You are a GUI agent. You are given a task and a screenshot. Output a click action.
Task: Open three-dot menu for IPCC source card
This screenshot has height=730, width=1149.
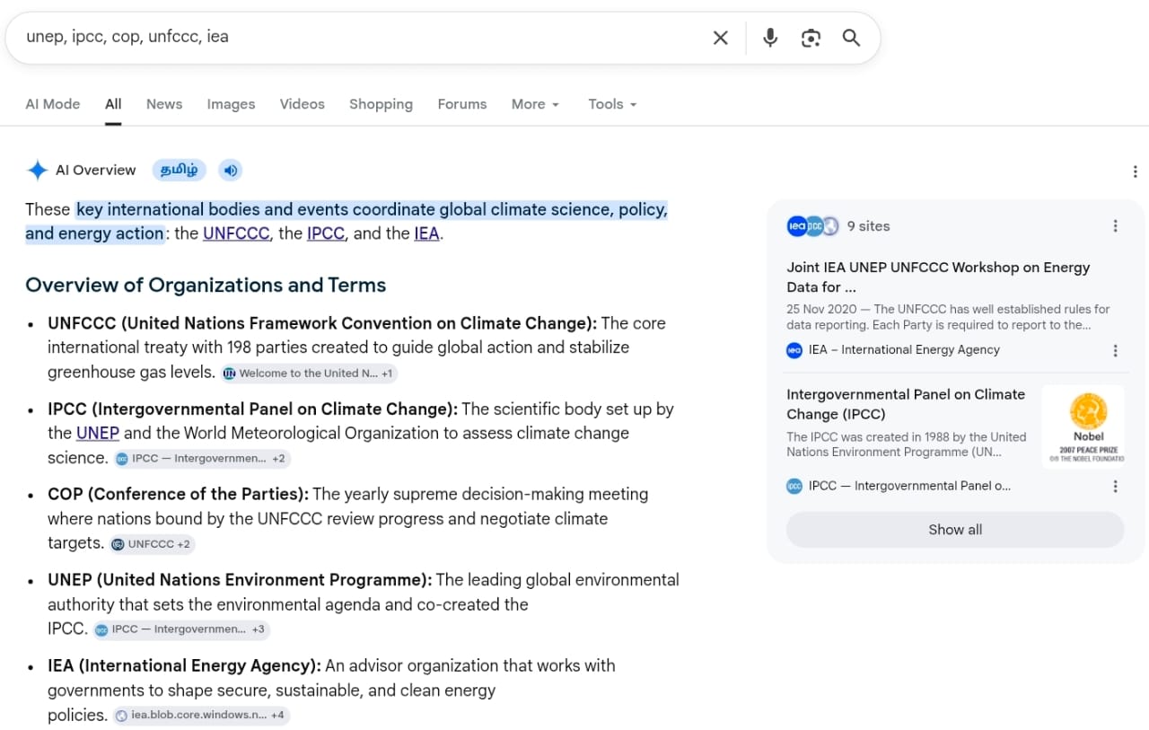(x=1115, y=486)
